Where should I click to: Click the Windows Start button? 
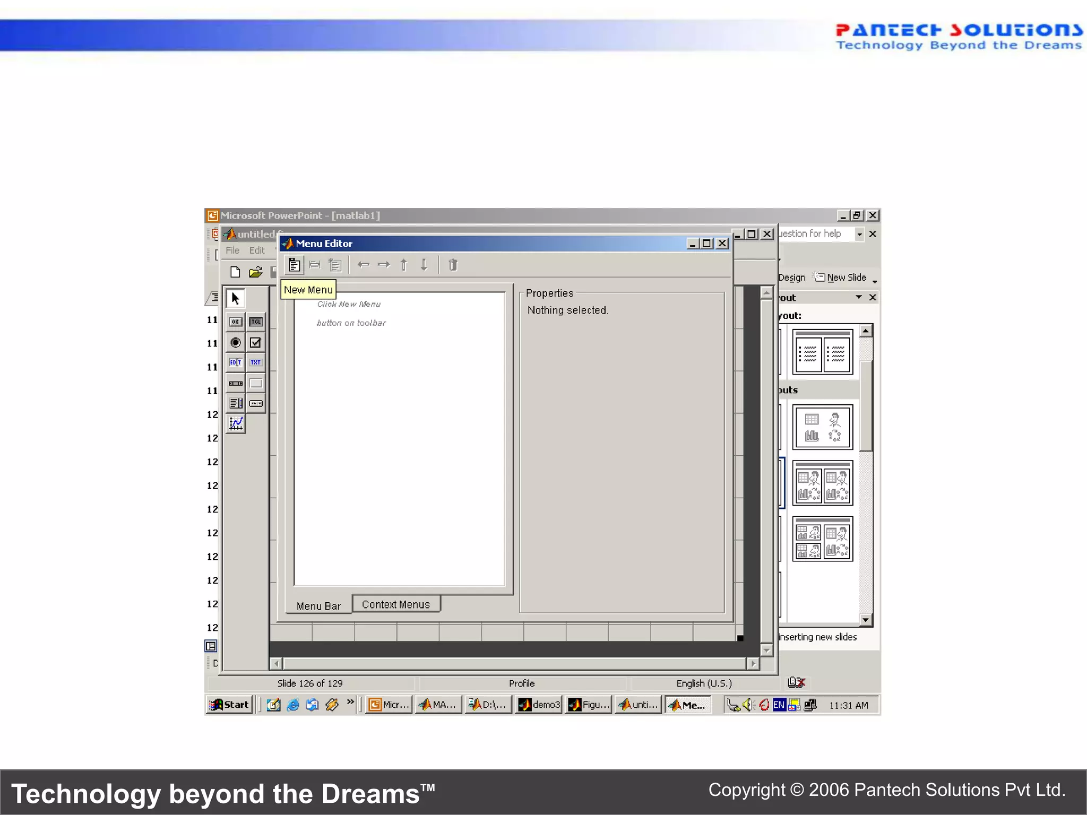(229, 705)
